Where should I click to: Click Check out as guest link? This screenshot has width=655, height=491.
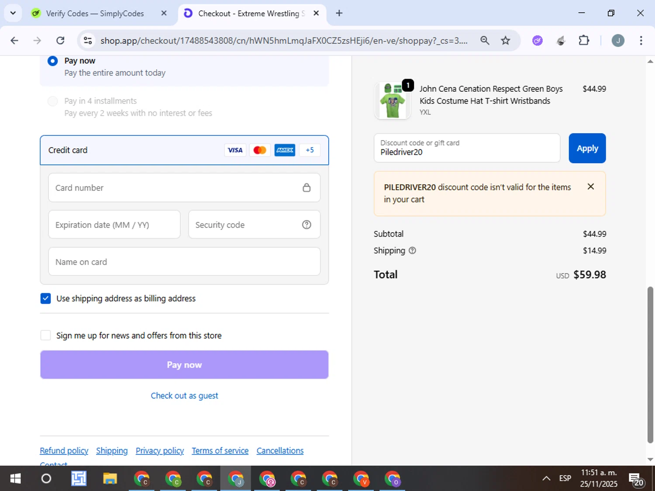click(184, 396)
